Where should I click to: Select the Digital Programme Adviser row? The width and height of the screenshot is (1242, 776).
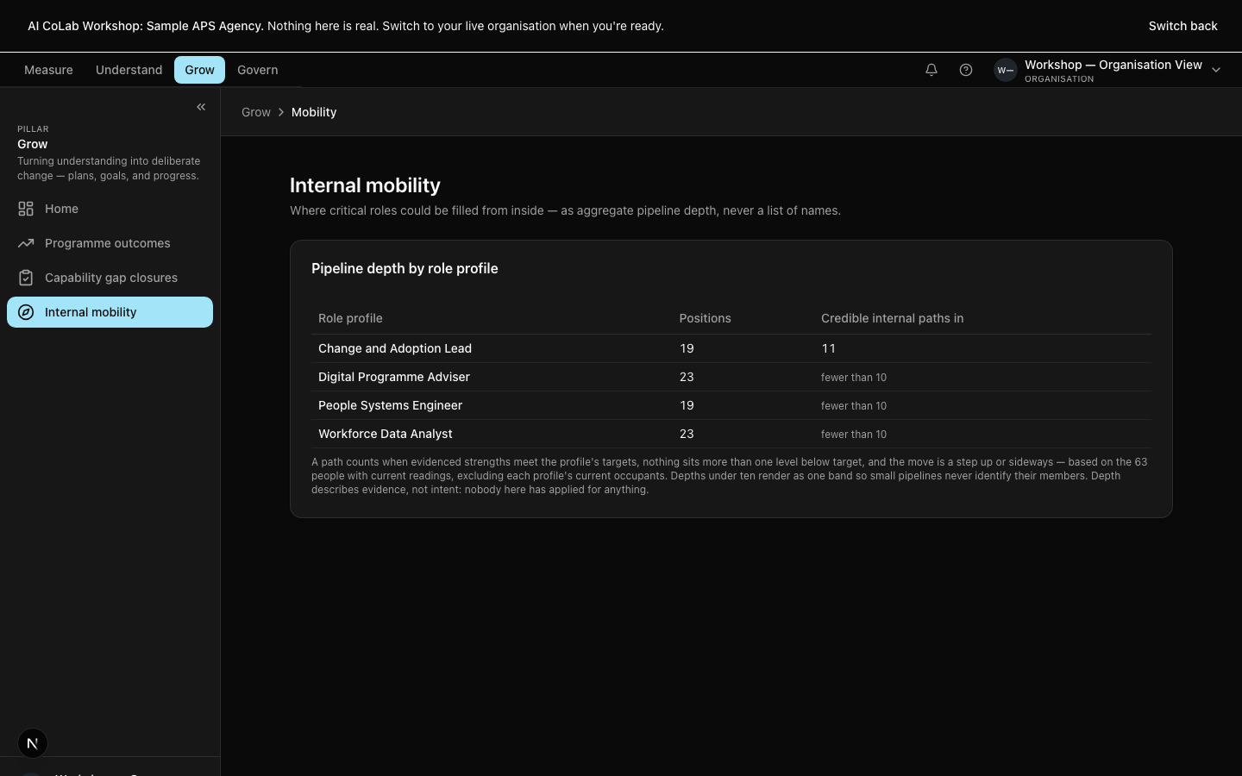click(x=731, y=377)
